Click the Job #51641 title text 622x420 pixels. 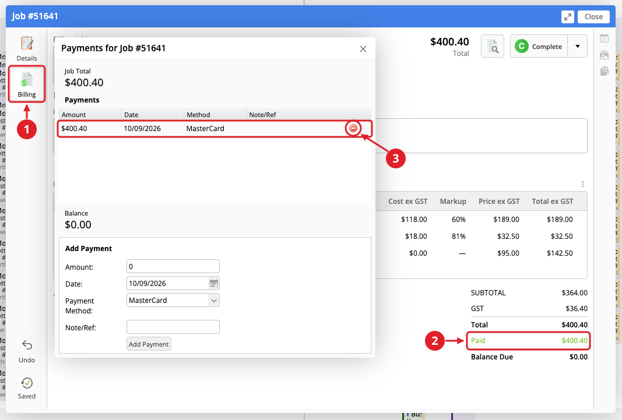click(x=35, y=16)
